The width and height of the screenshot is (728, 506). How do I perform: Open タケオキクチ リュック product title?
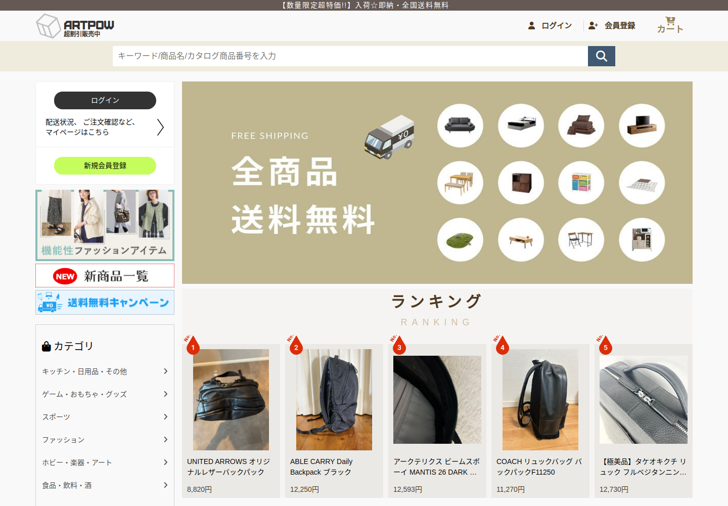point(643,467)
